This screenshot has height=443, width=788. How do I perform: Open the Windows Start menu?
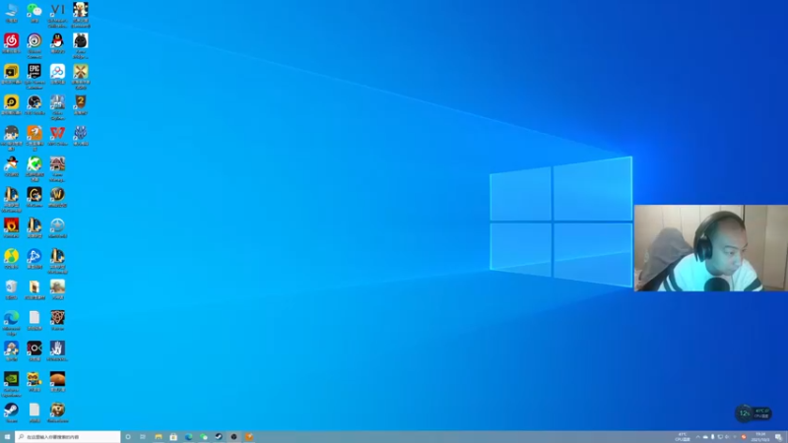[7, 437]
